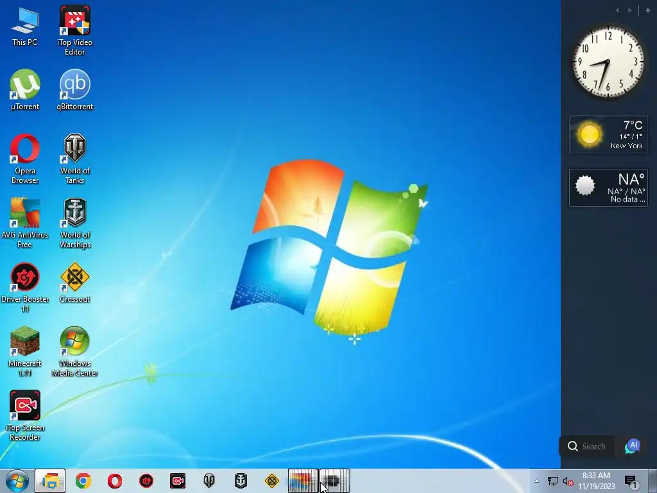Open the notification center icon

point(631,481)
